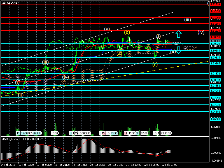
Task: Click the cyan 1.26992 level label
Action: pyautogui.click(x=215, y=111)
